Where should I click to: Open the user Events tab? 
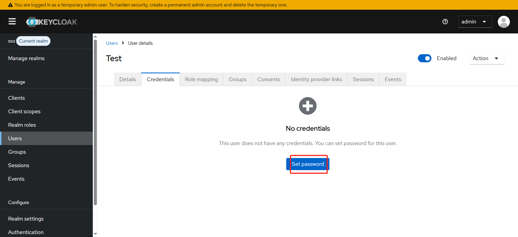(393, 79)
